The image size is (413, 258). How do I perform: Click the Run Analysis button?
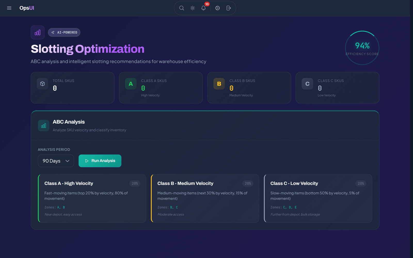[x=100, y=161]
